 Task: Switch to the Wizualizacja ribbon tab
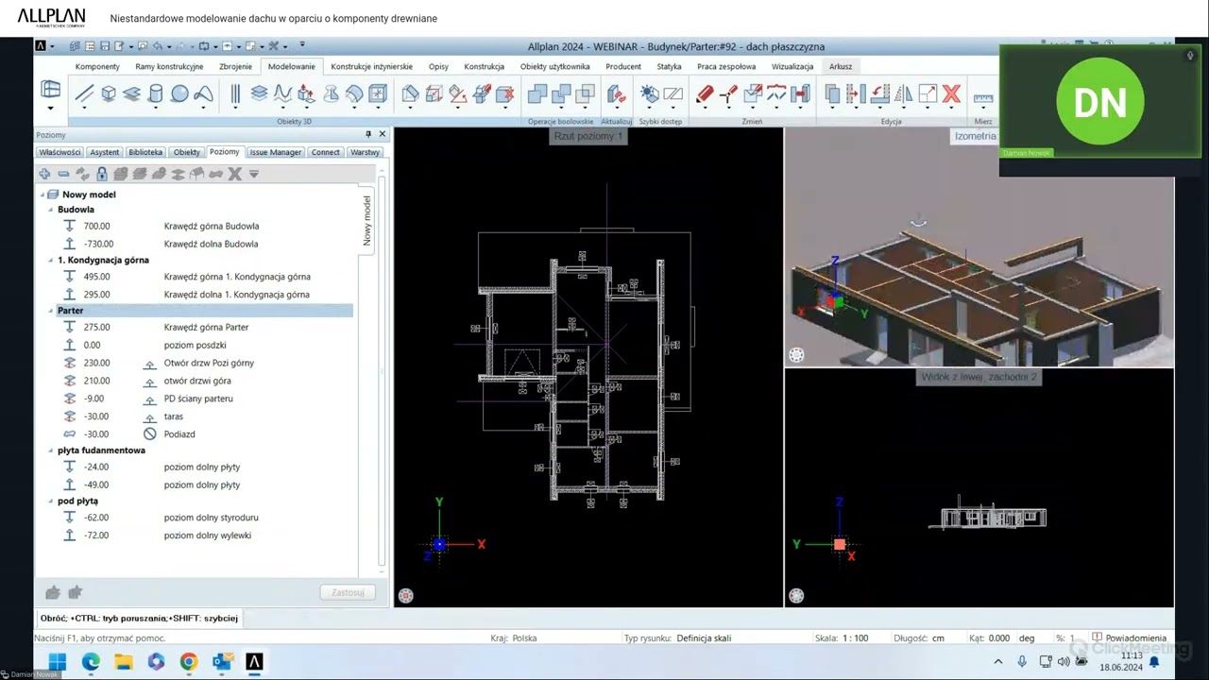tap(792, 66)
